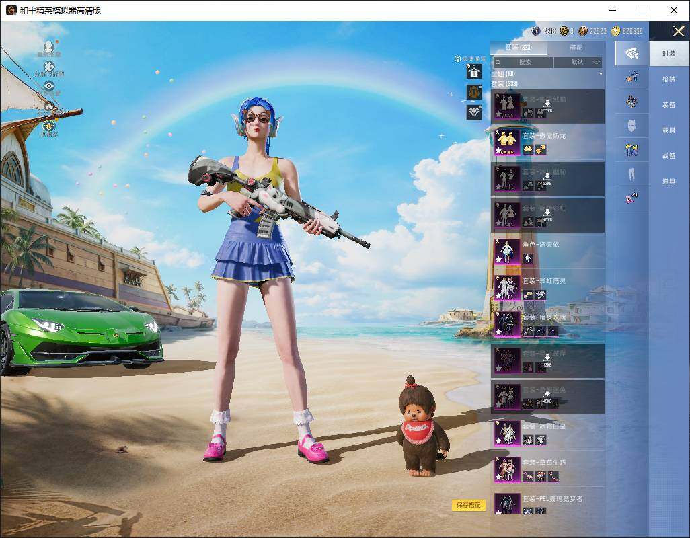Select the 套装-草莓生巧 outfit
The height and width of the screenshot is (538, 690).
(547, 470)
